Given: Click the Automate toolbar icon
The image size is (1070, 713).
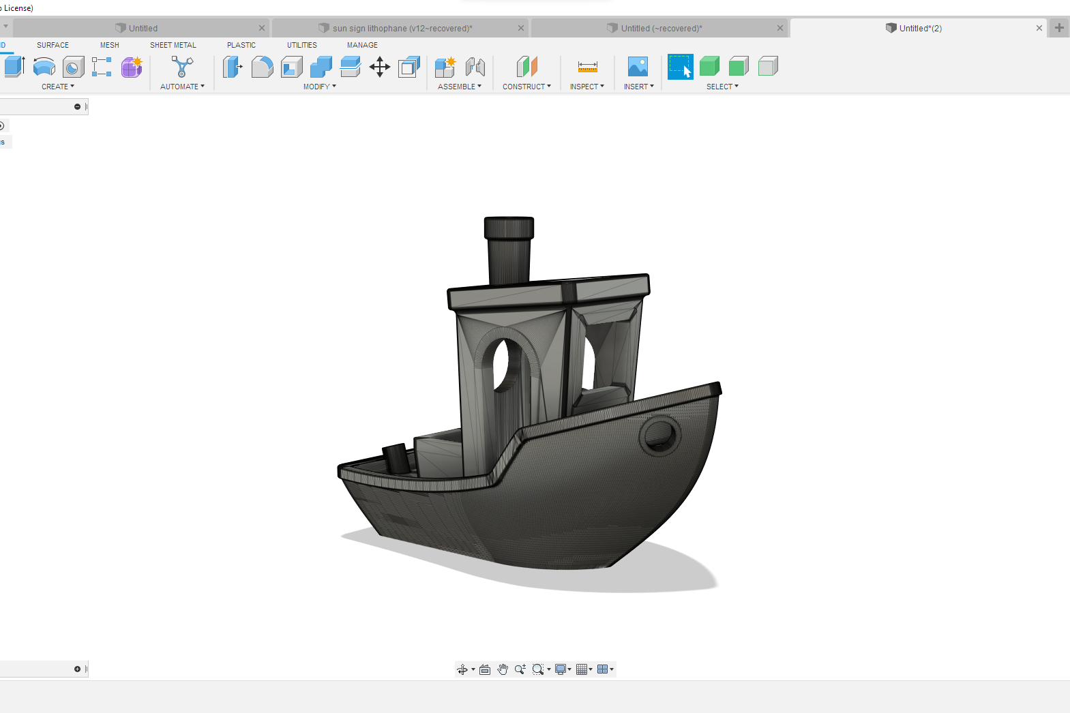Looking at the screenshot, I should (x=182, y=67).
